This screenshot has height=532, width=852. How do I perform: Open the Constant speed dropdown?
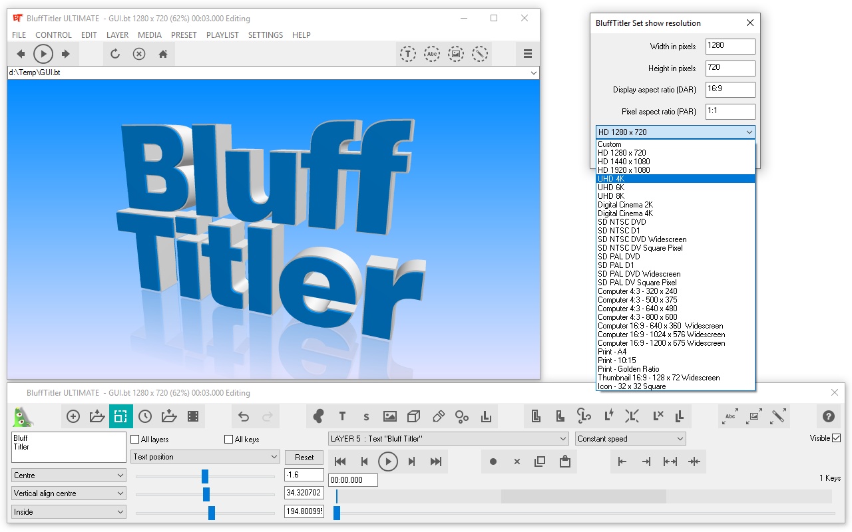pyautogui.click(x=630, y=439)
